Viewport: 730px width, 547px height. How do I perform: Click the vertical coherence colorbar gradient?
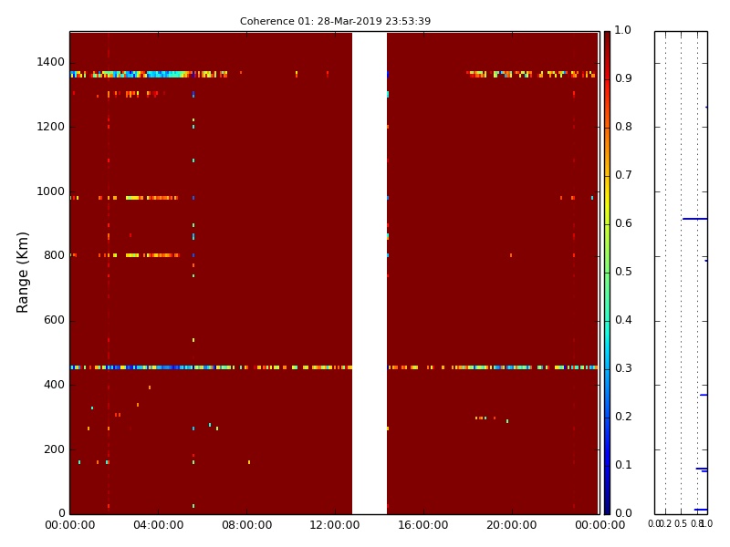tap(607, 273)
